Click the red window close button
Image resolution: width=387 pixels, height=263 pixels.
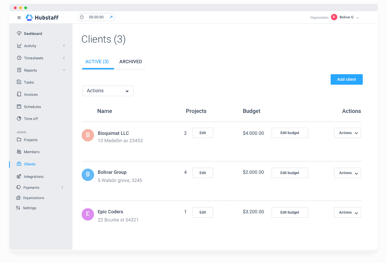point(15,8)
